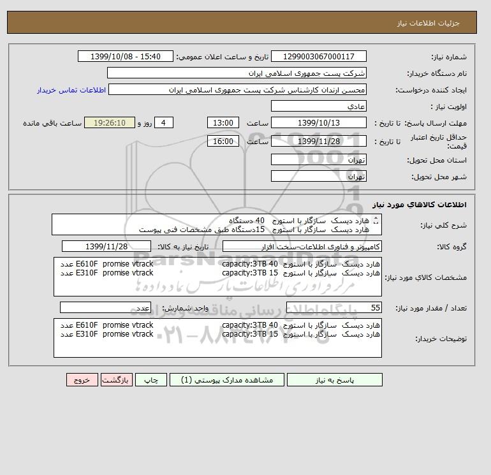The image size is (491, 475).
Task: Click the deadline time field 13:00
Action: coord(223,123)
